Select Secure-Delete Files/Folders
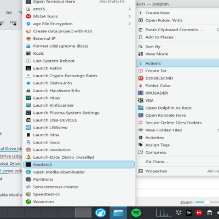Image resolution: width=219 pixels, height=219 pixels. point(177,123)
